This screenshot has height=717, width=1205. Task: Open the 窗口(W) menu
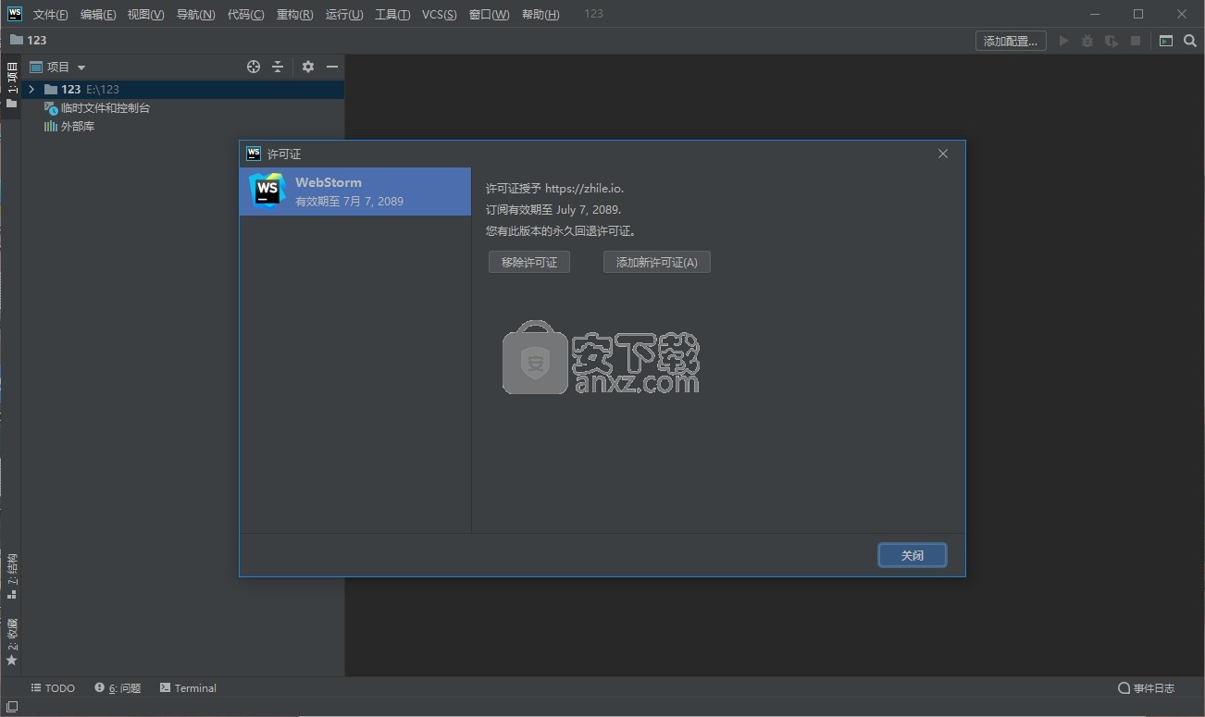coord(489,14)
